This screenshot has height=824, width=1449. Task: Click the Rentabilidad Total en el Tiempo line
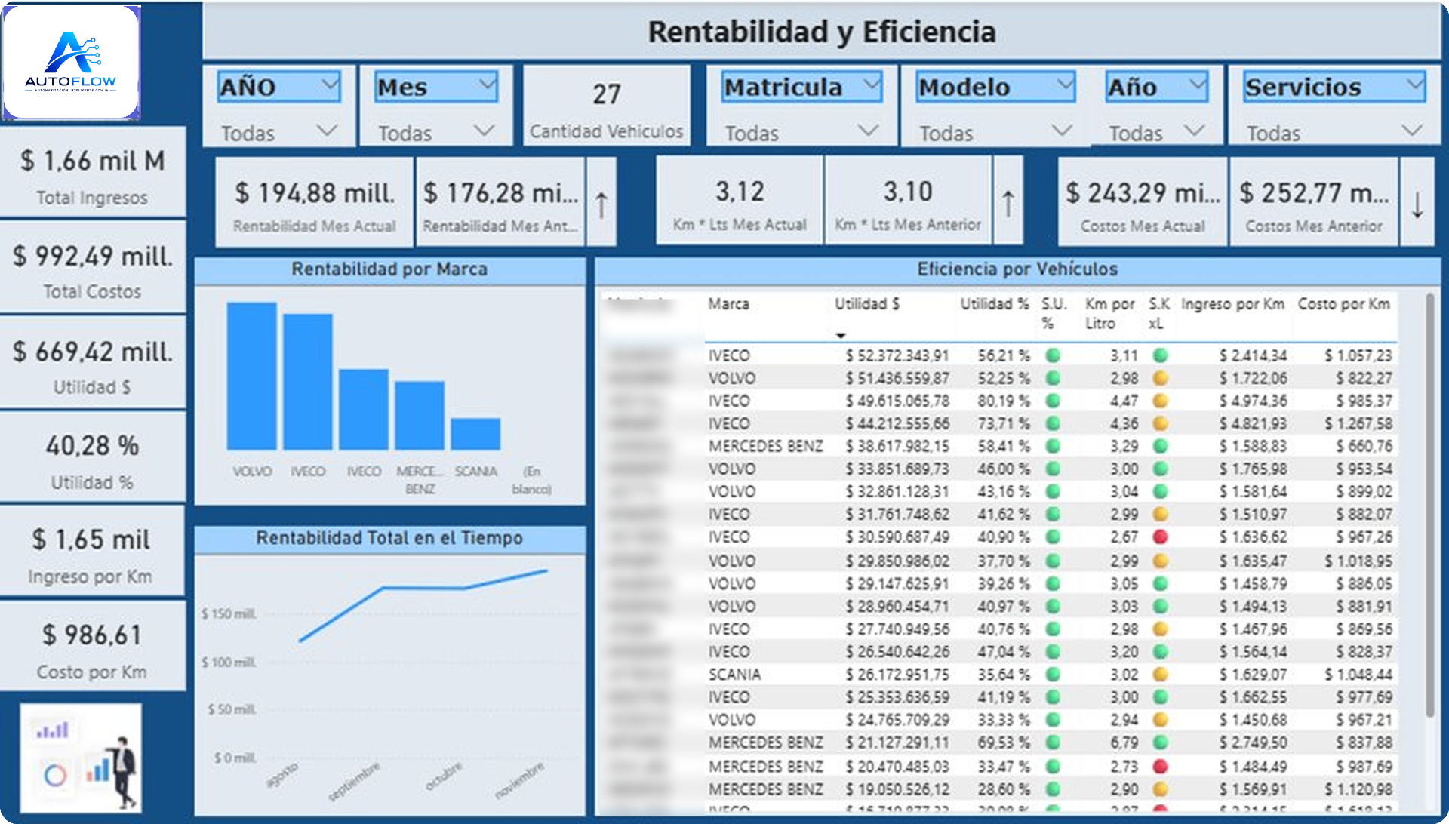click(x=423, y=589)
